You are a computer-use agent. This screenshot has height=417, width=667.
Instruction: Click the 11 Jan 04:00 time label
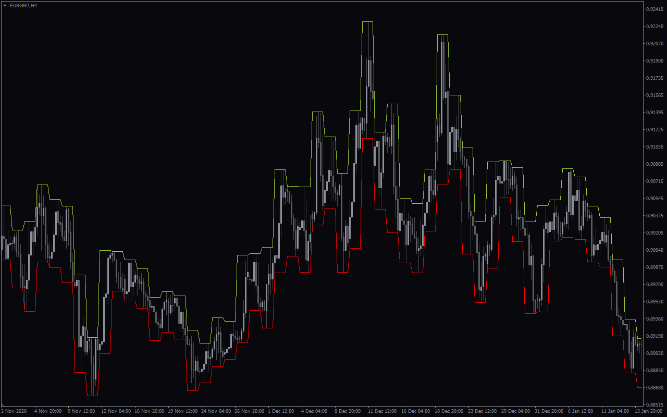click(616, 411)
